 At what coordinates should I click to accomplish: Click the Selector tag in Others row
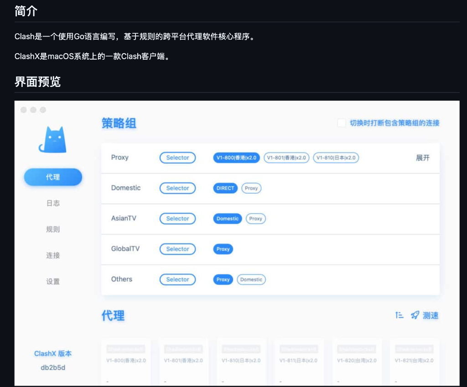click(177, 280)
